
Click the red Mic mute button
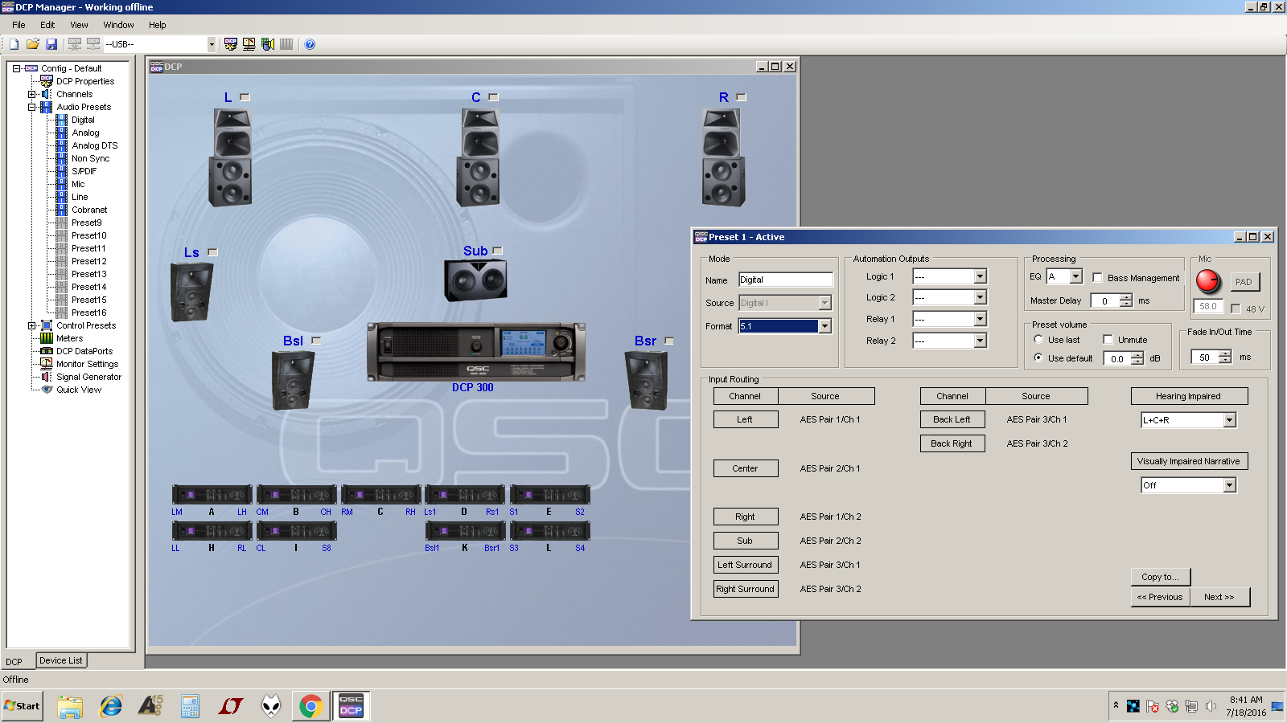(x=1207, y=281)
